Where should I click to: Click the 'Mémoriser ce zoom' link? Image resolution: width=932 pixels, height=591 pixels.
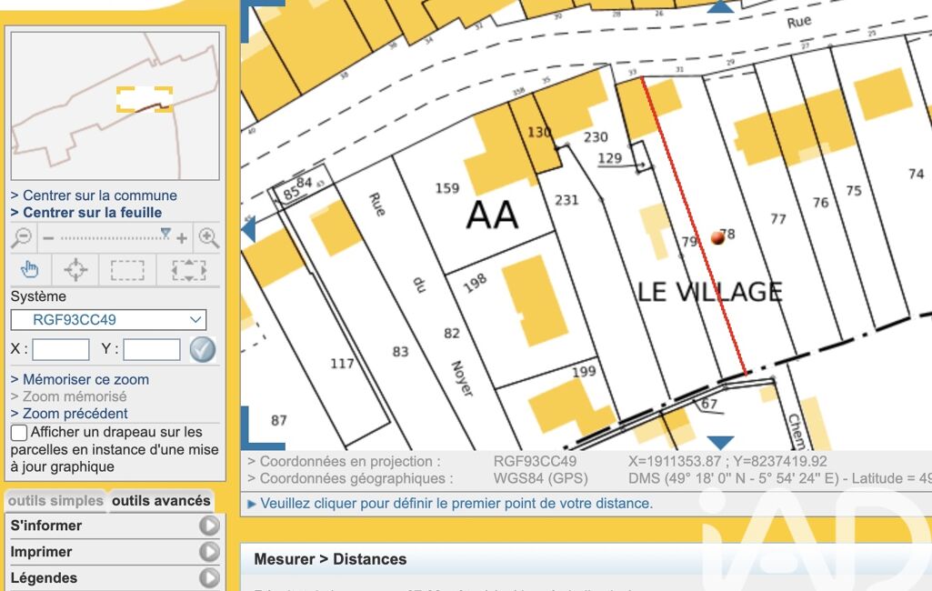(x=80, y=379)
